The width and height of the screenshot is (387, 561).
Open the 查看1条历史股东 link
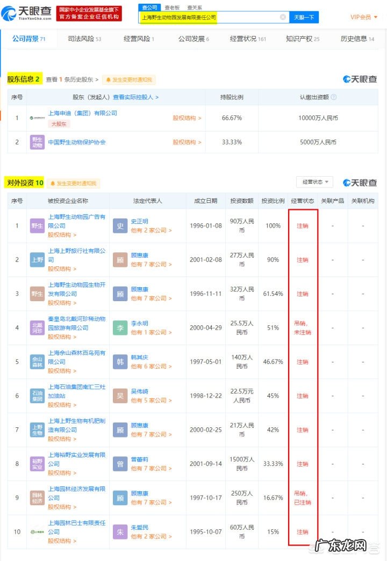click(x=72, y=79)
